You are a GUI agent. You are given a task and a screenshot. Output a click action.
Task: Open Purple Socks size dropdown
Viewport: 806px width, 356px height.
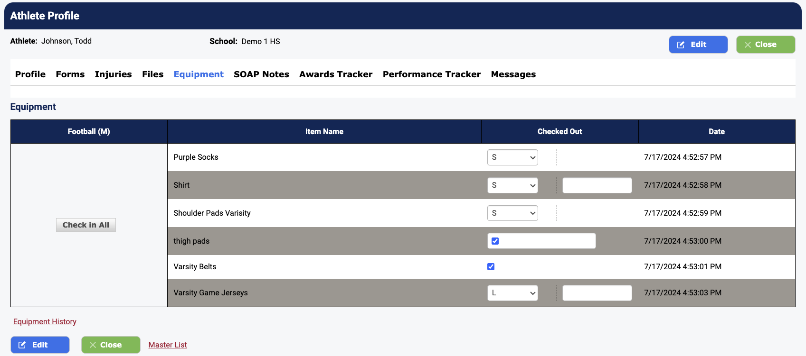(x=512, y=157)
